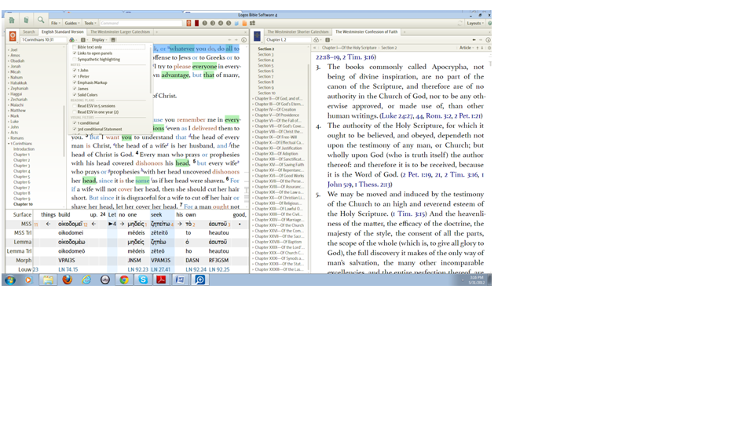This screenshot has width=754, height=424.
Task: Expand Chapter V—Of Providence in contents
Action: point(253,115)
